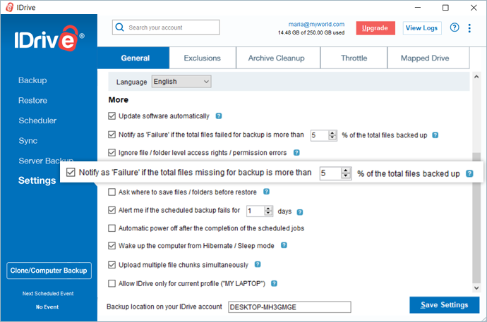Screen dimensions: 487x322
Task: Click help icon for Update software automatically
Action: [219, 116]
